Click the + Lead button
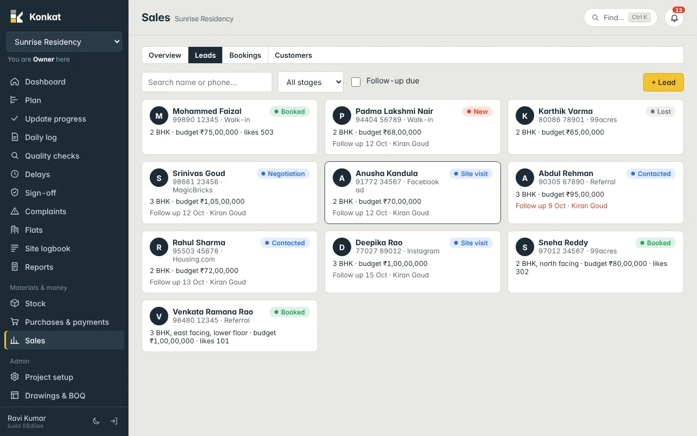 pos(663,82)
